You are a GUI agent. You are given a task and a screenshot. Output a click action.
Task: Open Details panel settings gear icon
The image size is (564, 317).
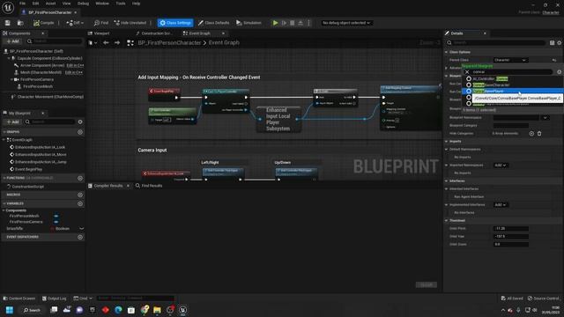pyautogui.click(x=560, y=43)
